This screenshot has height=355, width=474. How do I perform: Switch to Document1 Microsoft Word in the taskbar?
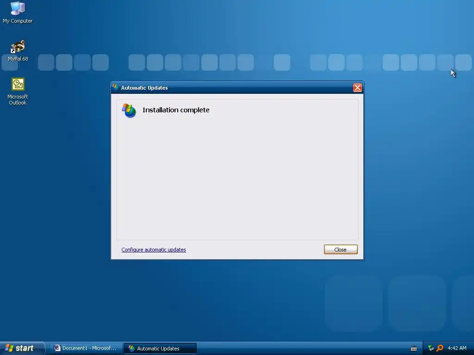tap(86, 349)
